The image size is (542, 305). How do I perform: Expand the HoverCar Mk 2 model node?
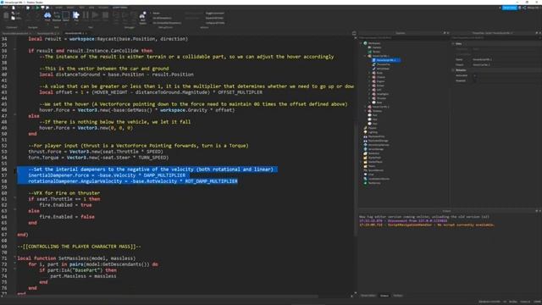tap(366, 107)
